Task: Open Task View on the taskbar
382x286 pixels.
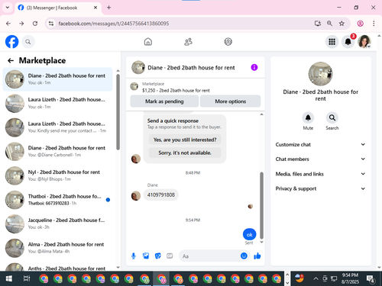Action: (27, 278)
